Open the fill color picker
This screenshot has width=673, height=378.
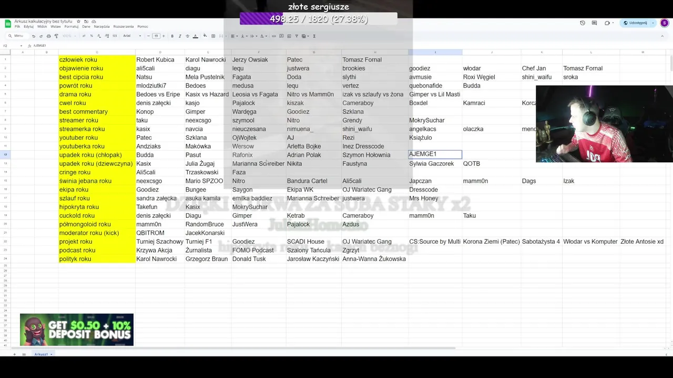pyautogui.click(x=205, y=36)
